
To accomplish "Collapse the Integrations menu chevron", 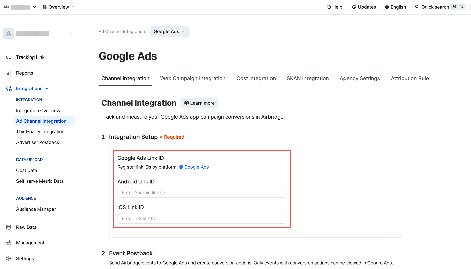I will [47, 89].
